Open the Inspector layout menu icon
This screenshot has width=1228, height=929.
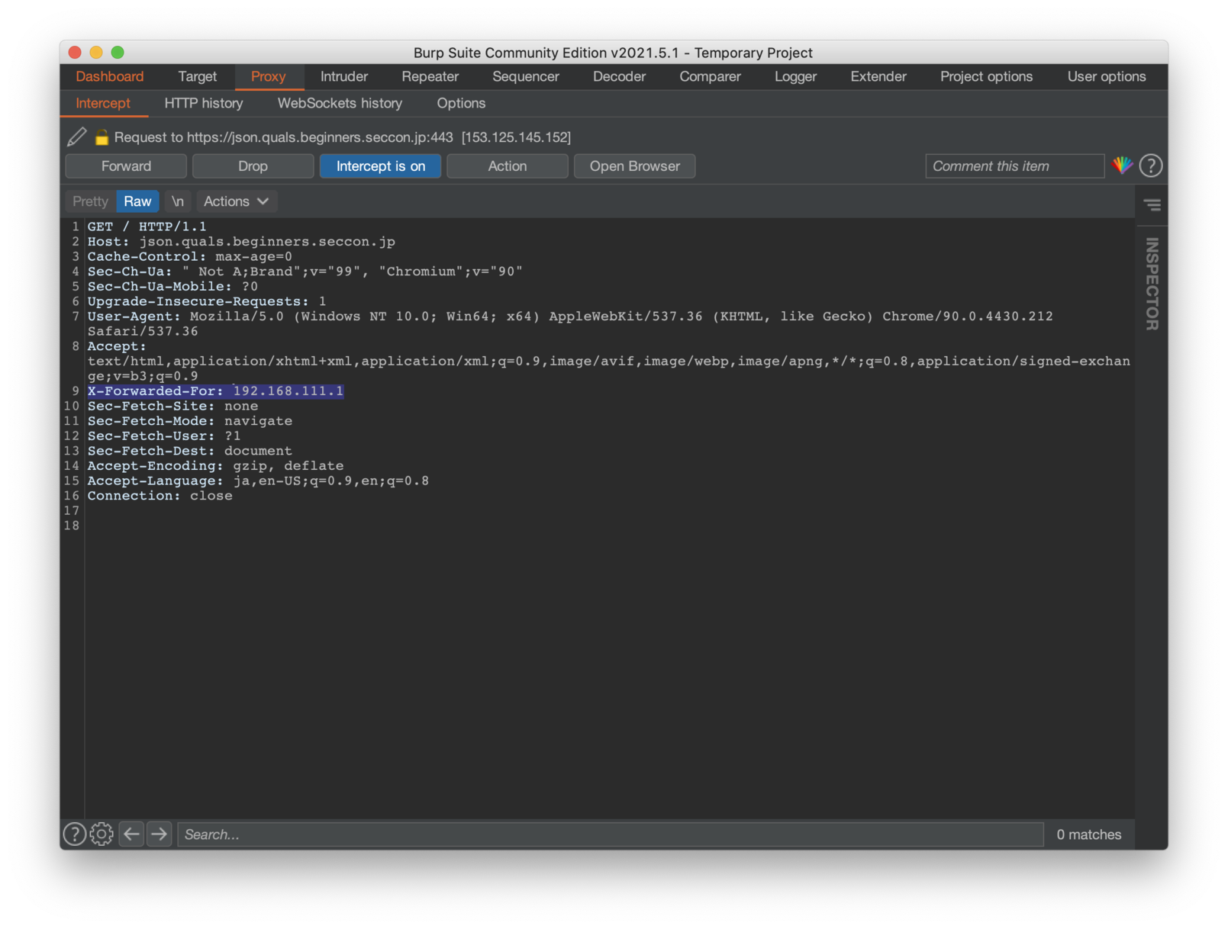1152,205
